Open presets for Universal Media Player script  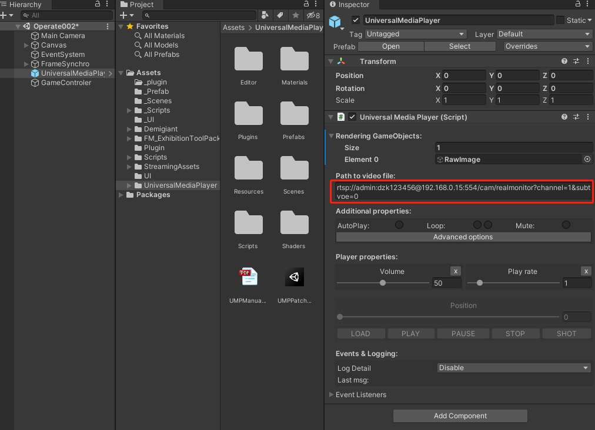[x=575, y=117]
